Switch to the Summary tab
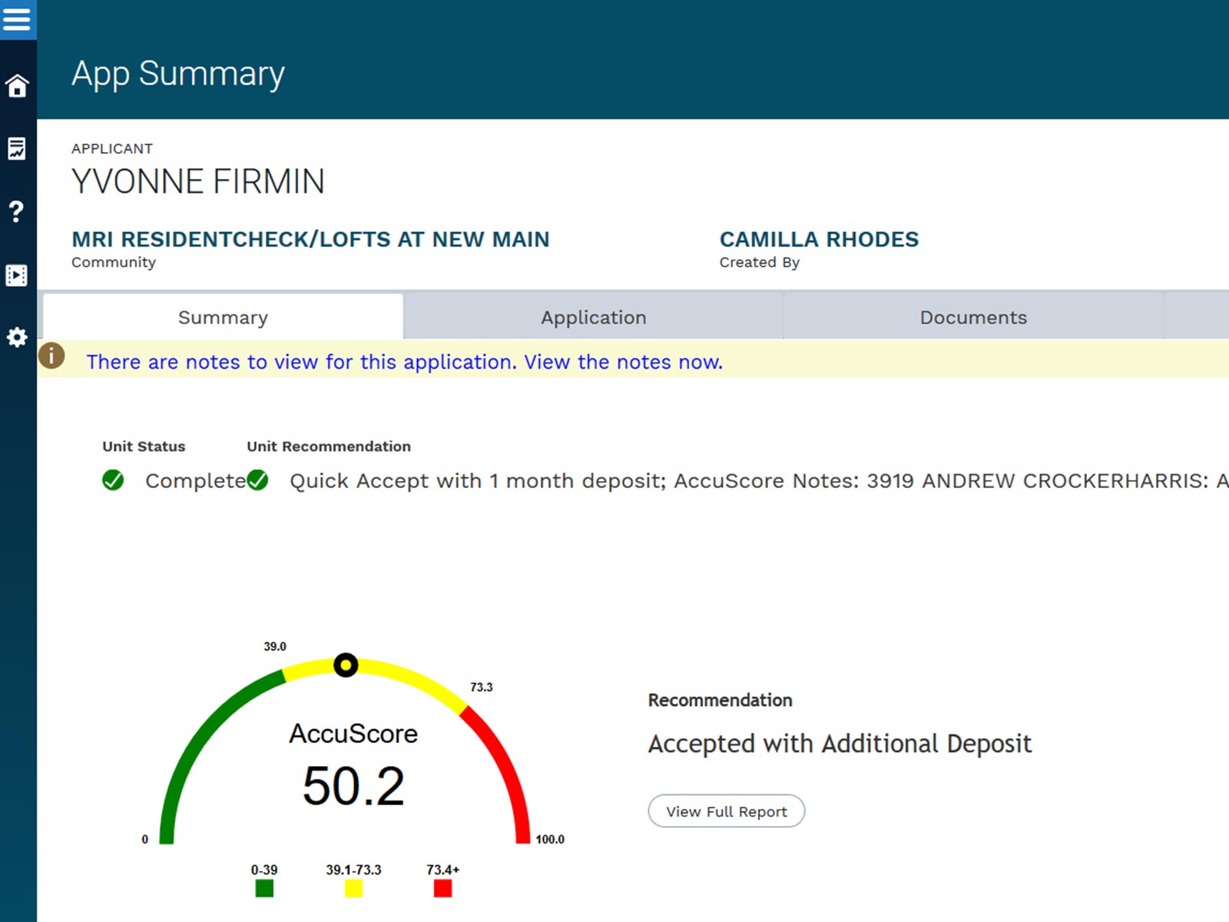1229x922 pixels. coord(223,317)
